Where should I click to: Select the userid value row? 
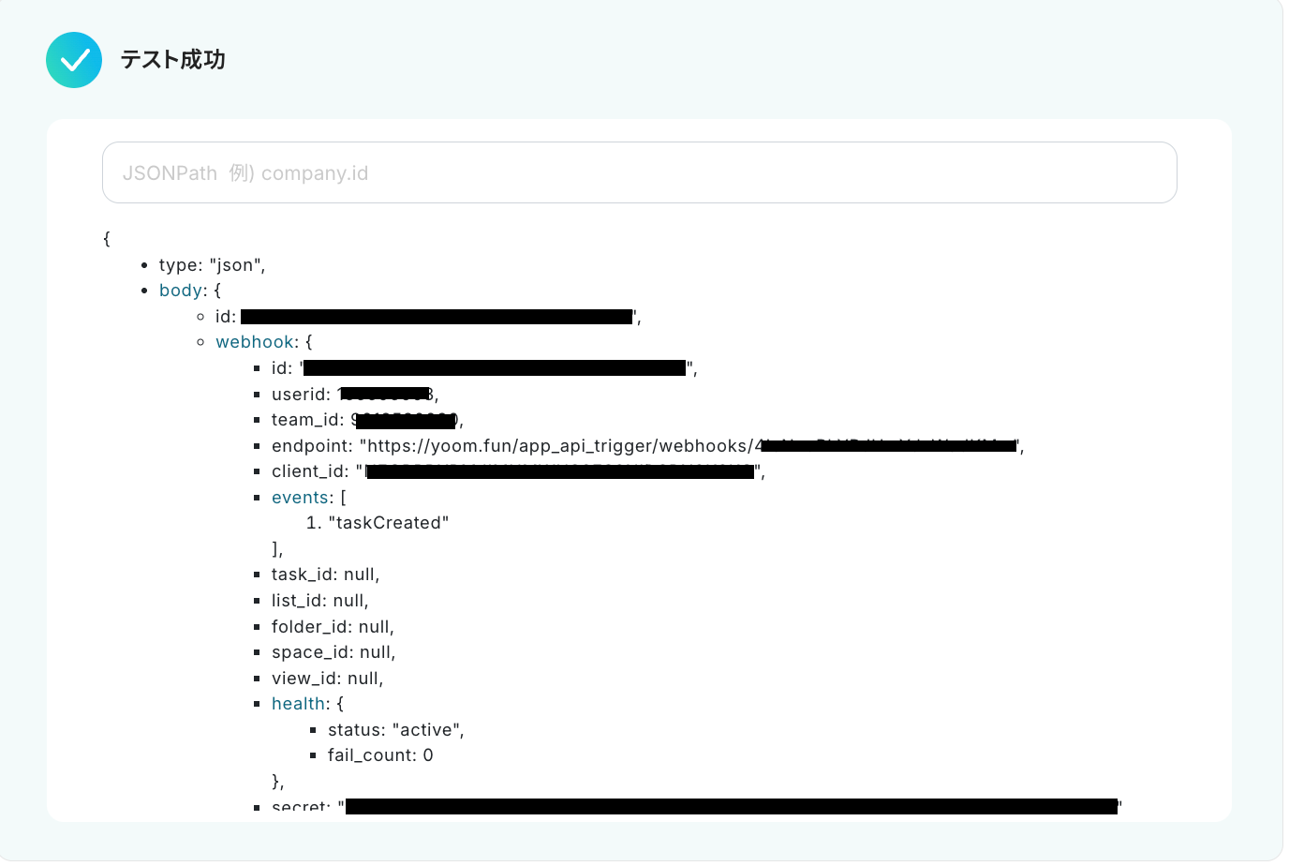(x=354, y=395)
